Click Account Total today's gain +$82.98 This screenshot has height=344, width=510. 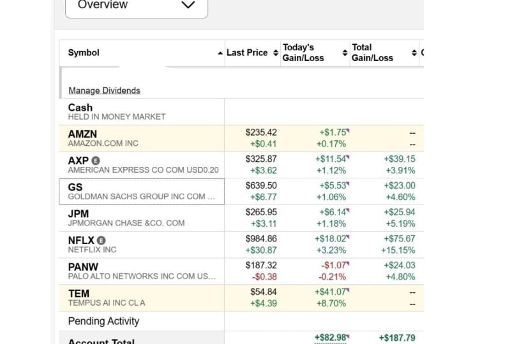[x=331, y=338]
